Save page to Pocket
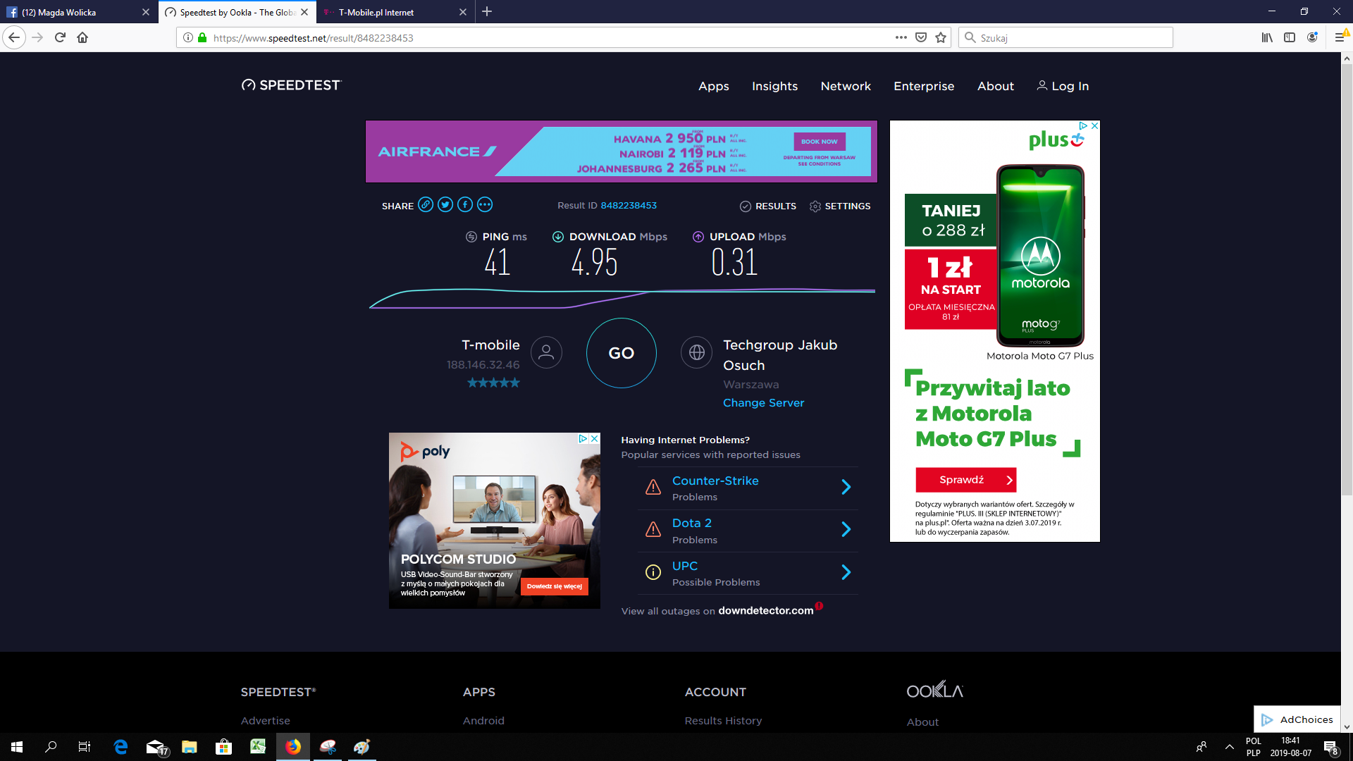The width and height of the screenshot is (1353, 761). (920, 37)
